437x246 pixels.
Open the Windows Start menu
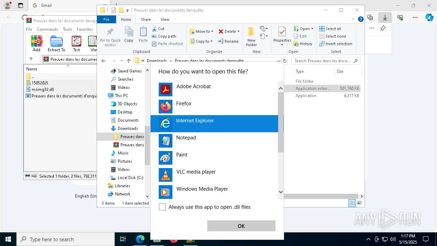8,239
